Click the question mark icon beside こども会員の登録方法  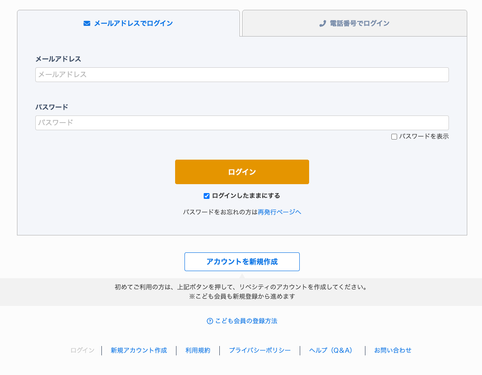[x=210, y=321]
